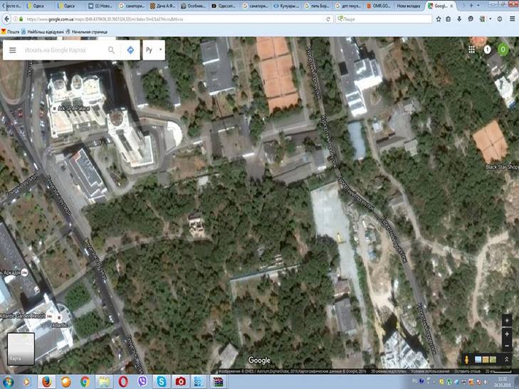Open the Google Maps hamburger menu
This screenshot has width=519, height=389.
click(13, 50)
